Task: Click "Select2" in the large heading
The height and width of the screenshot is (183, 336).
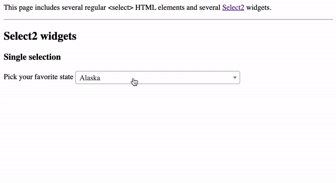Action: click(x=20, y=36)
